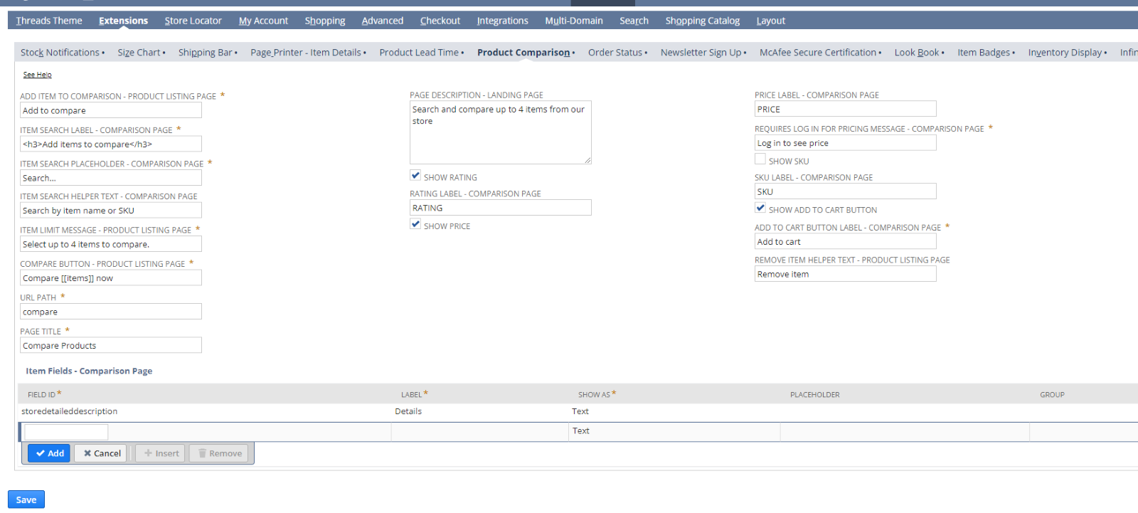Open the Extensions menu tab
1138x513 pixels.
tap(123, 21)
